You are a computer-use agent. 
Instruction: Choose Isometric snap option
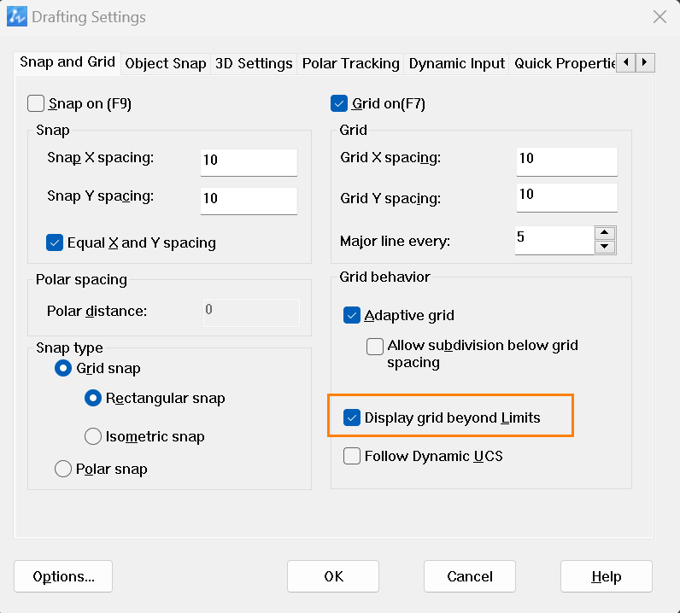click(x=93, y=436)
